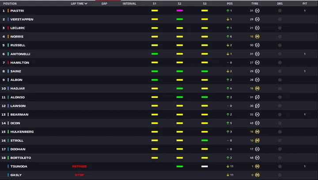Click Russell's hard tyre icon
This screenshot has width=318, height=180.
[x=257, y=45]
